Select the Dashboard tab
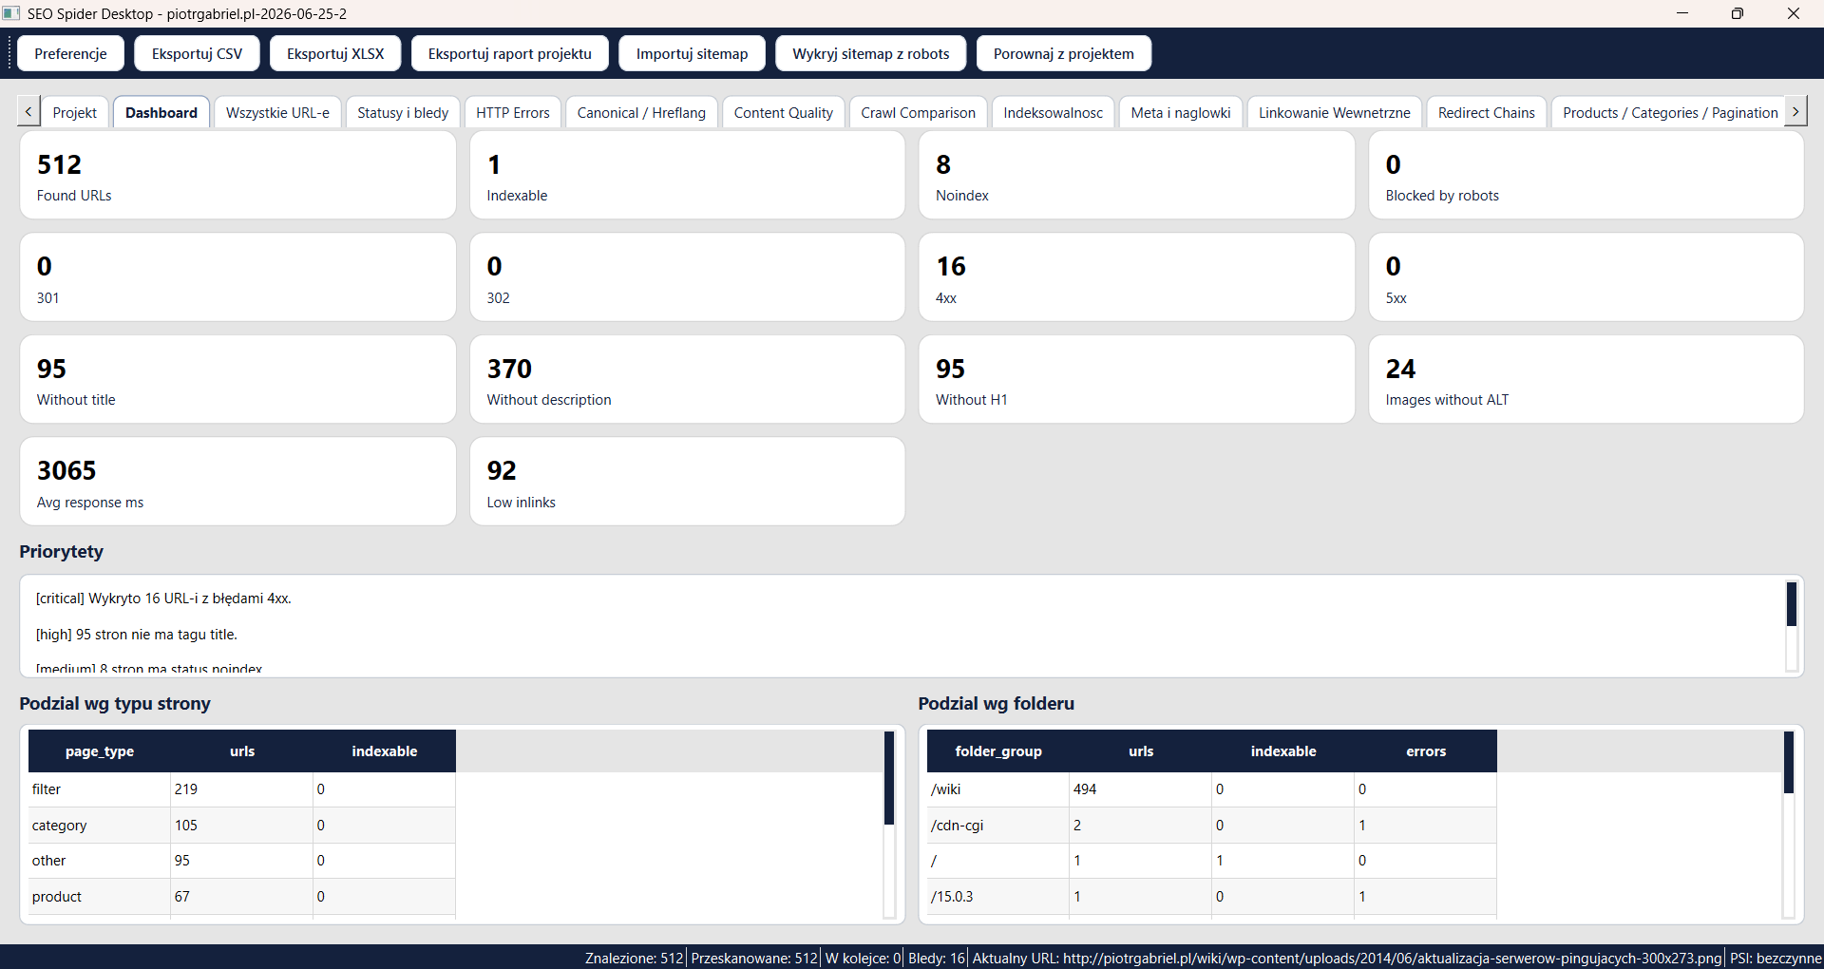The width and height of the screenshot is (1824, 969). point(161,112)
